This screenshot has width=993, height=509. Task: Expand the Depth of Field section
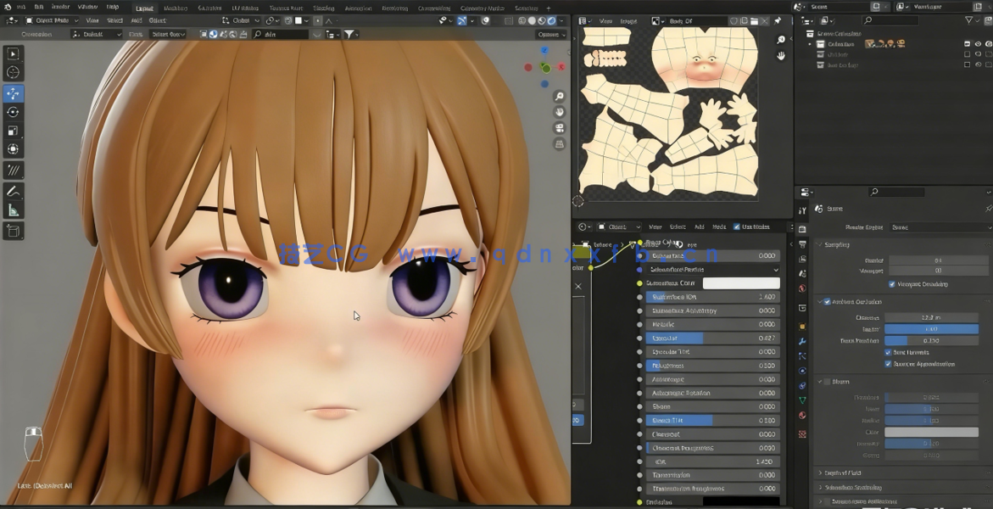848,473
